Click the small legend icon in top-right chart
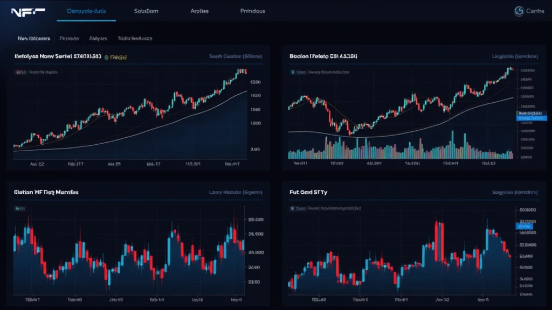This screenshot has height=310, width=552. (293, 71)
